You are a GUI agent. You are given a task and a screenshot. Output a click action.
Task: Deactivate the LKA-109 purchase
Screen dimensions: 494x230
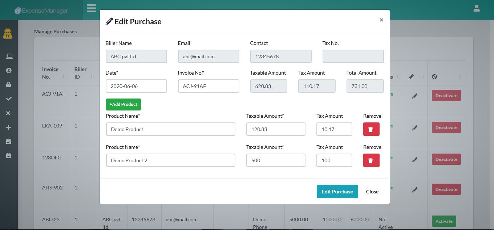[x=446, y=127]
